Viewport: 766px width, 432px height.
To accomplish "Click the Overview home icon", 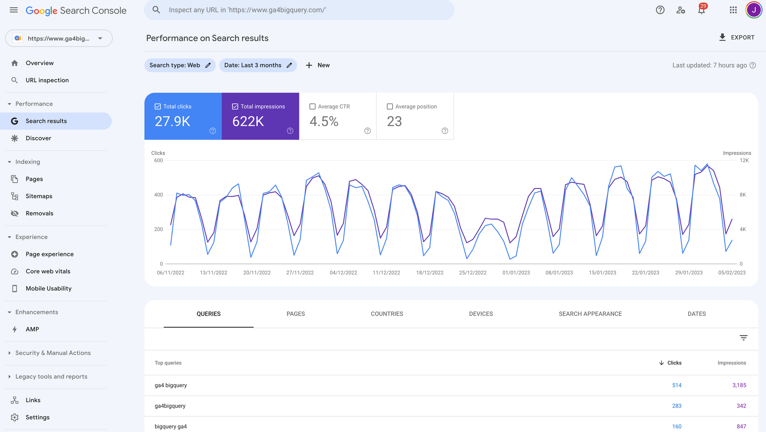I will 15,63.
